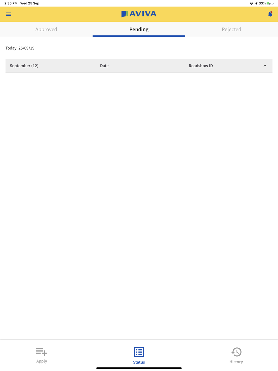Tap the Aviva logo
This screenshot has width=278, height=371.
point(139,14)
